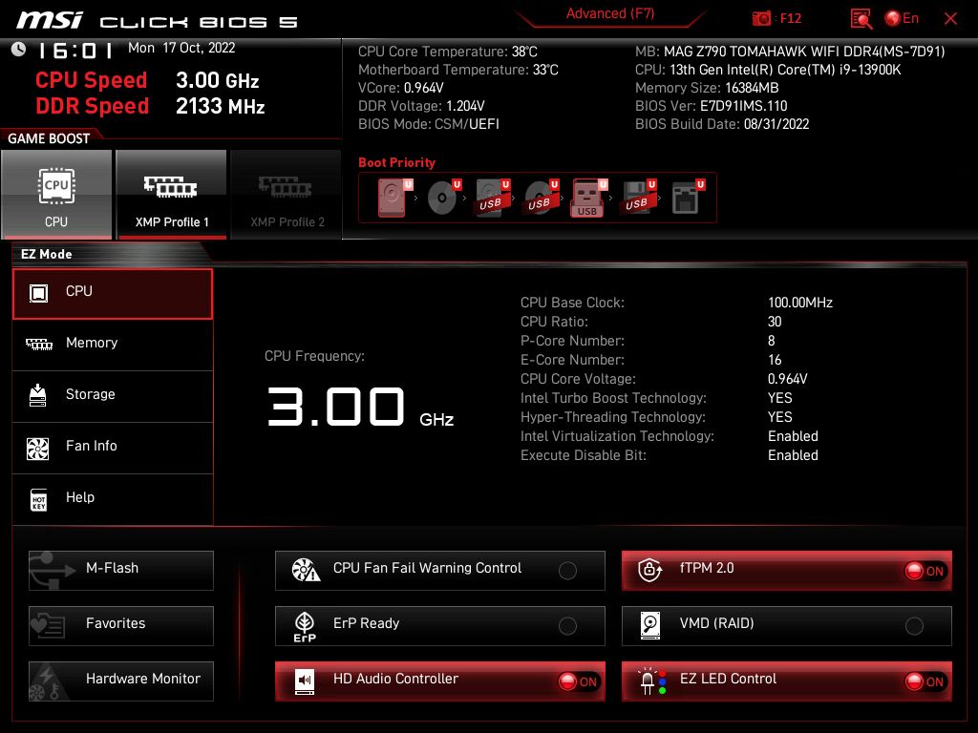
Task: Open the Favorites button
Action: (121, 626)
